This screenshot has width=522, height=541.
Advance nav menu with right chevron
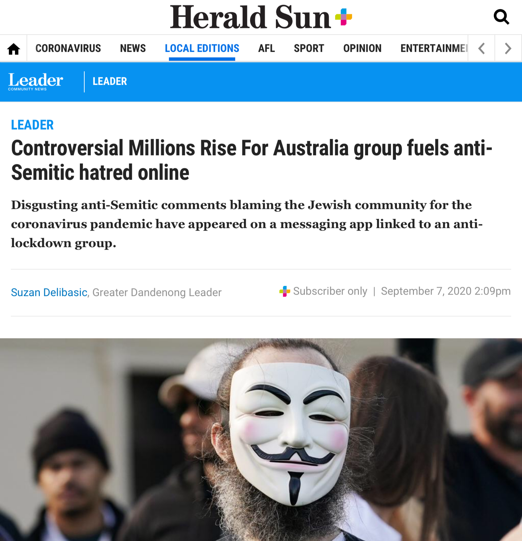click(x=508, y=48)
